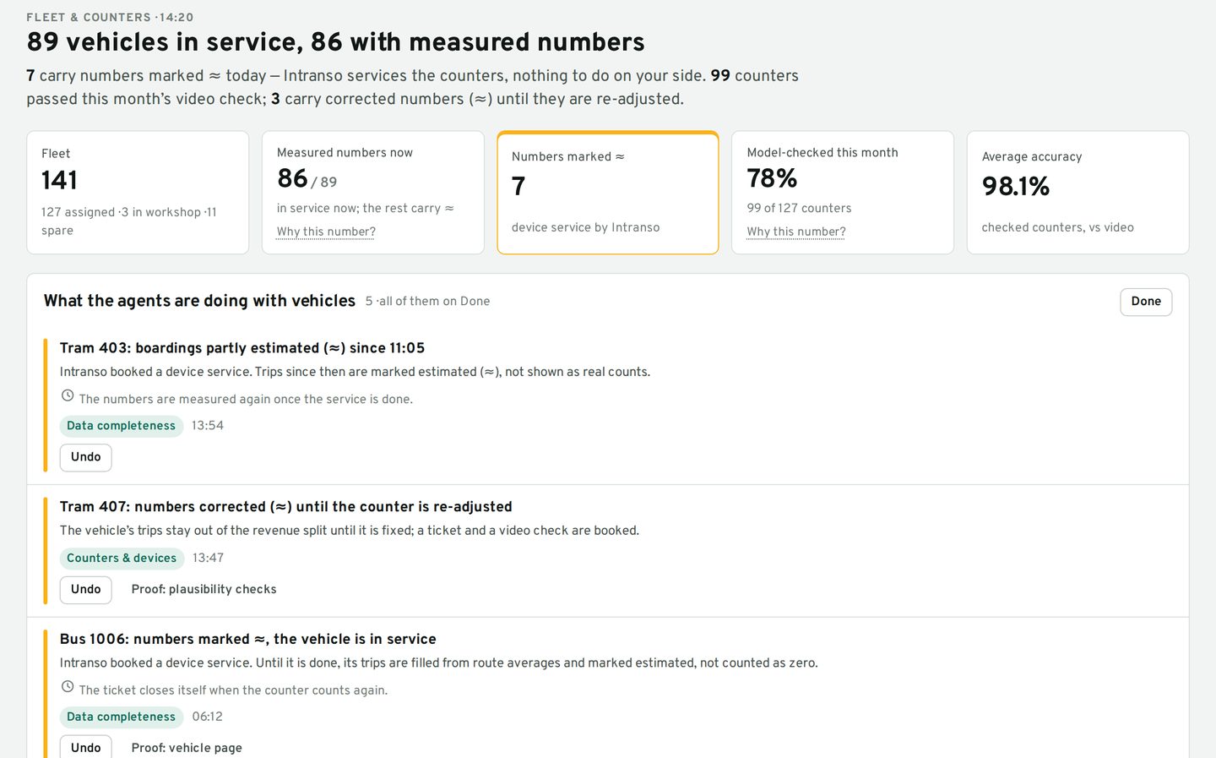Click 'checked counters, vs video' caption
The height and width of the screenshot is (758, 1216).
pos(1058,228)
